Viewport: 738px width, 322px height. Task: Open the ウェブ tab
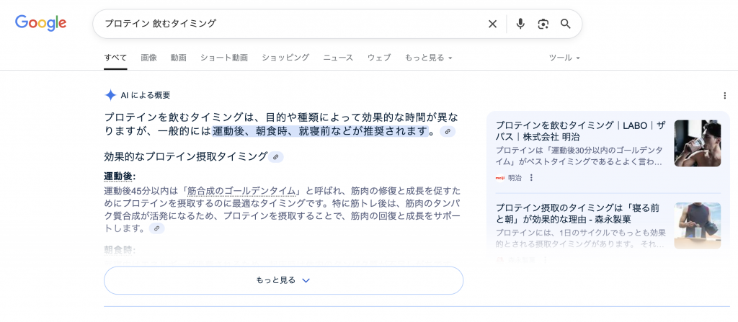[x=379, y=58]
